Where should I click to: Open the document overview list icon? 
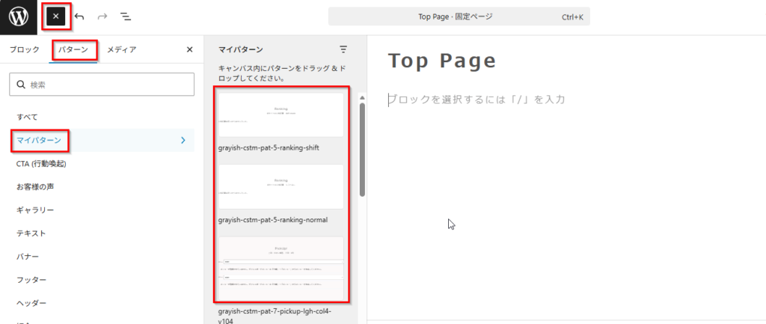(x=126, y=16)
